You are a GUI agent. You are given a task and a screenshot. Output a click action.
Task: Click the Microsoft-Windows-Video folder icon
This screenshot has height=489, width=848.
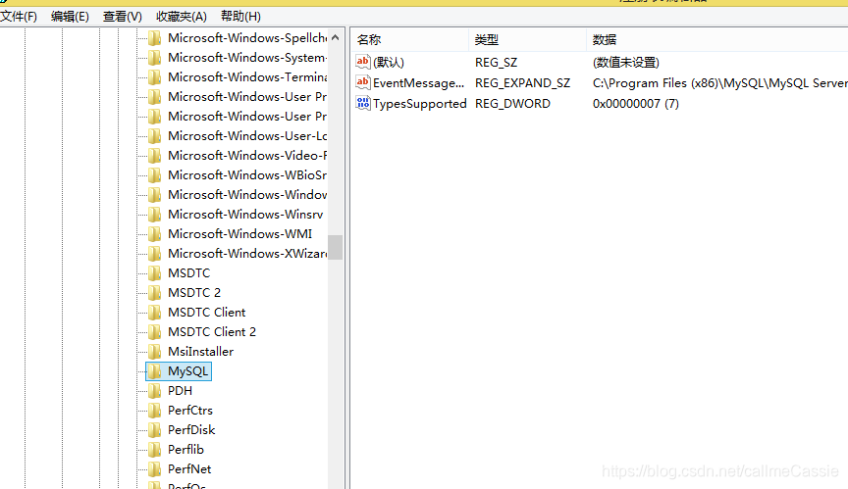155,156
